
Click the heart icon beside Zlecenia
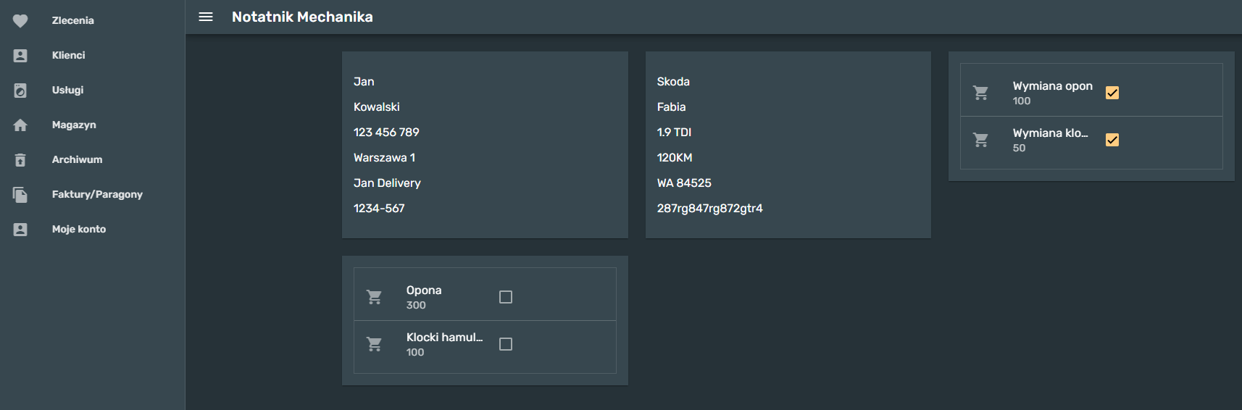20,21
